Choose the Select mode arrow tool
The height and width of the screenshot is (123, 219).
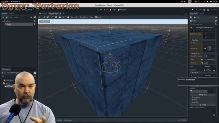40,17
